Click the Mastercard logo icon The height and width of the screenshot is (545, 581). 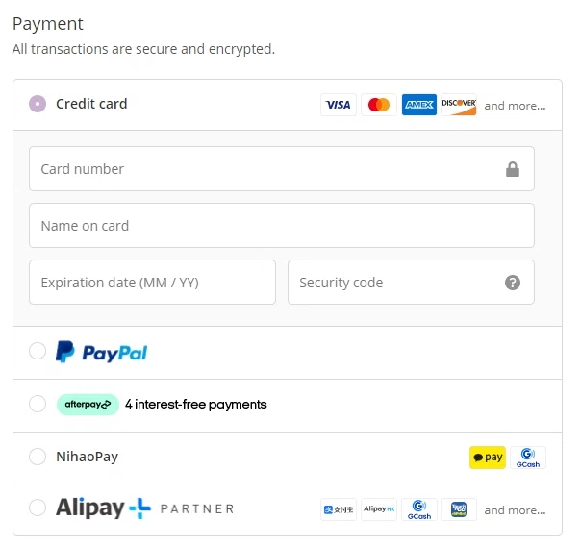(379, 105)
